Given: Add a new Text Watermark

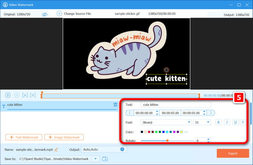Looking at the screenshot, I should point(24,137).
